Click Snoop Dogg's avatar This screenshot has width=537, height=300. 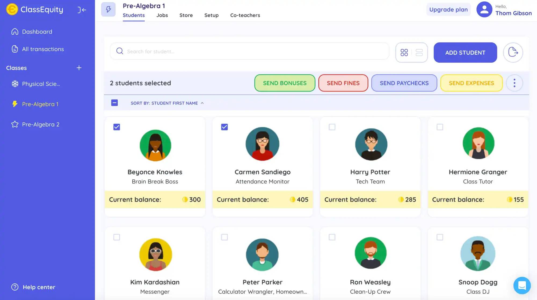(478, 254)
